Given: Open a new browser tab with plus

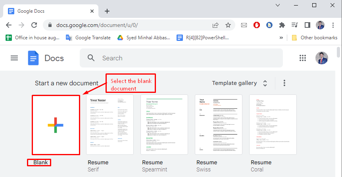Looking at the screenshot, I should pyautogui.click(x=107, y=11).
